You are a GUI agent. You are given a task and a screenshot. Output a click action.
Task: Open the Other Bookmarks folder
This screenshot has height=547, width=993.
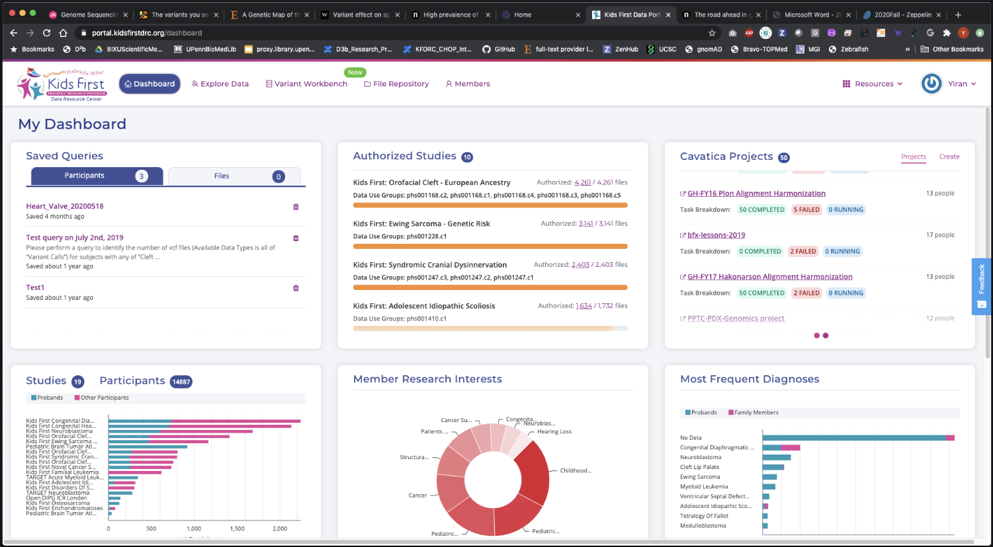[952, 49]
